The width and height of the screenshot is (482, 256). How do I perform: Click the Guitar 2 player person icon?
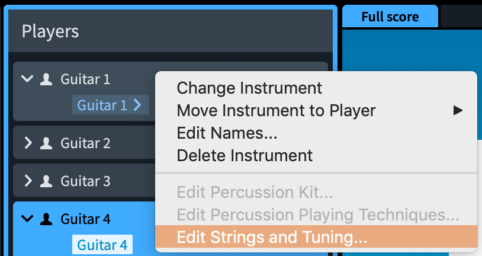[x=46, y=143]
